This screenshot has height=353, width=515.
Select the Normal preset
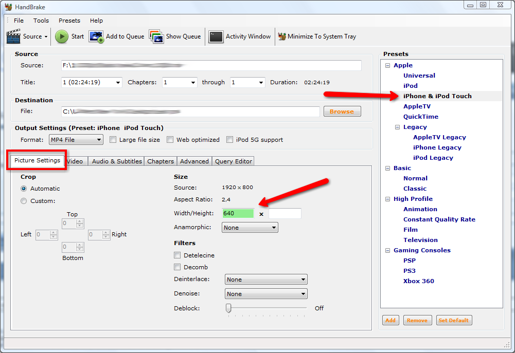pos(415,178)
